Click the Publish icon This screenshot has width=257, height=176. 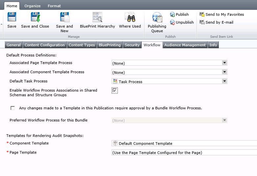coord(172,14)
